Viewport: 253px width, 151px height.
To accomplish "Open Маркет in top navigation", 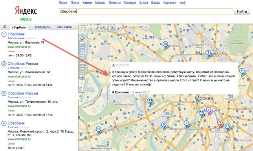I will (x=100, y=2).
